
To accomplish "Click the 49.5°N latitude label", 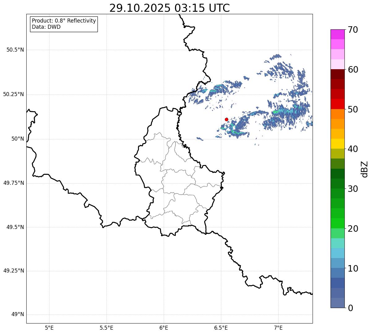I will pos(15,227).
